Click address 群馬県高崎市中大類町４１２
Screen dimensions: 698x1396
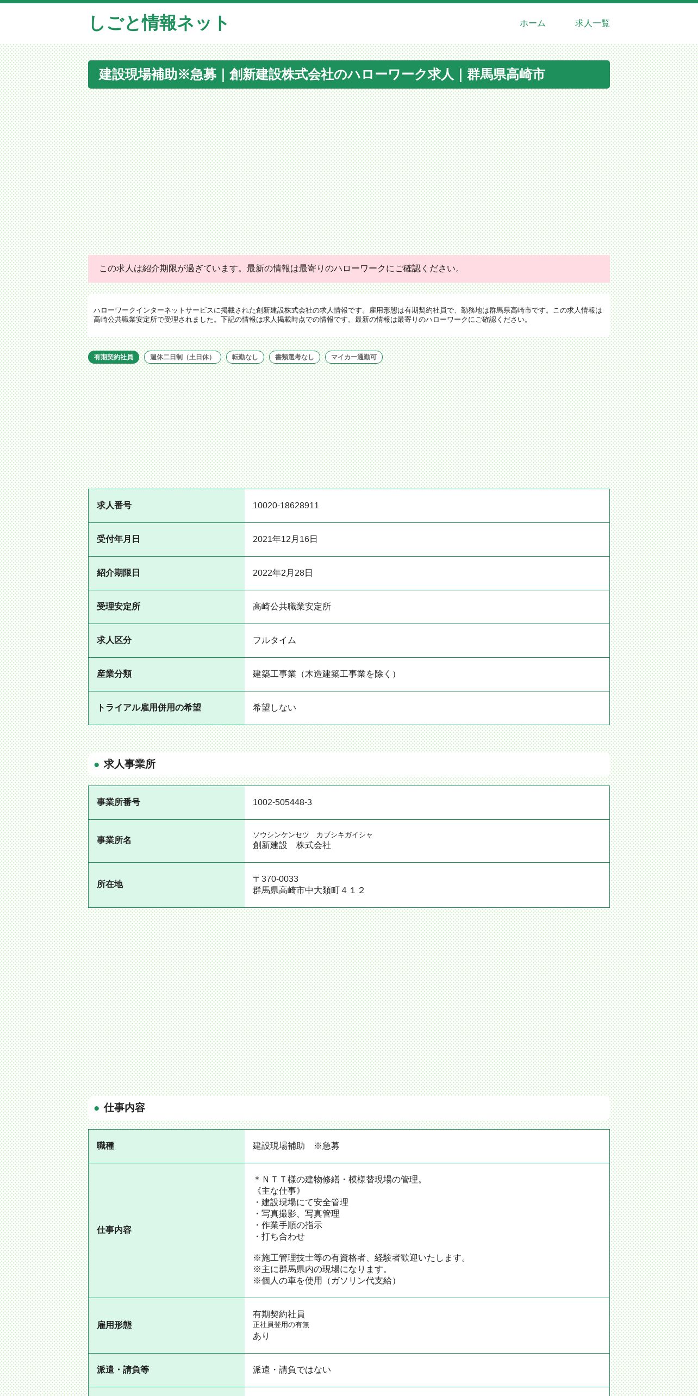pos(309,890)
